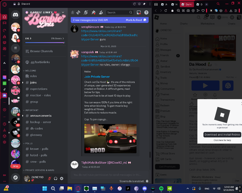
Task: Click Opera GX tab search magnifier
Action: click(x=218, y=4)
